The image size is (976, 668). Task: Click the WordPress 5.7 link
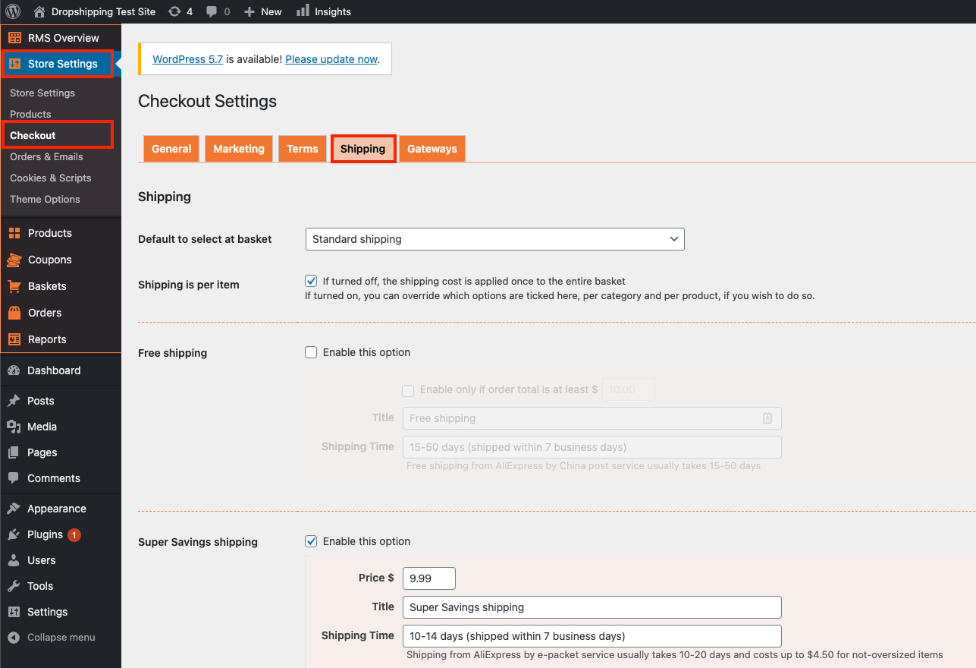point(188,59)
